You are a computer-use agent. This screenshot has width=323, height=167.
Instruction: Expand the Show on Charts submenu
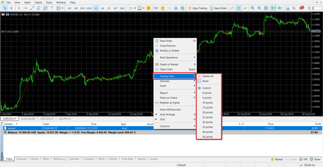point(175,98)
